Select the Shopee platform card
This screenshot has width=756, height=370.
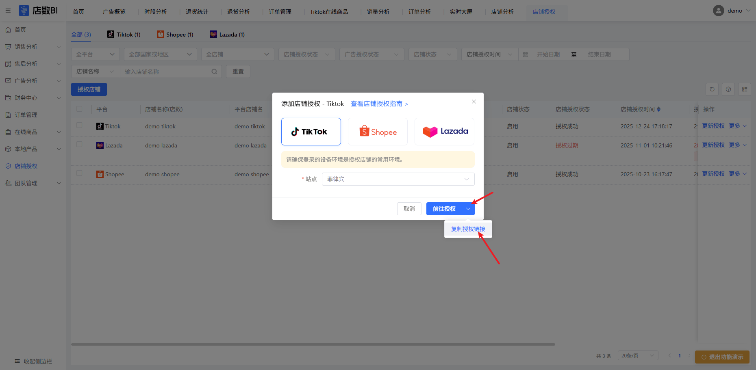[378, 132]
